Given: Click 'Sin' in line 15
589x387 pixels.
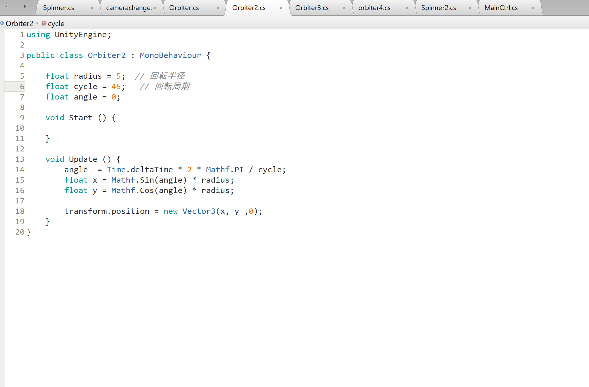Looking at the screenshot, I should [147, 180].
